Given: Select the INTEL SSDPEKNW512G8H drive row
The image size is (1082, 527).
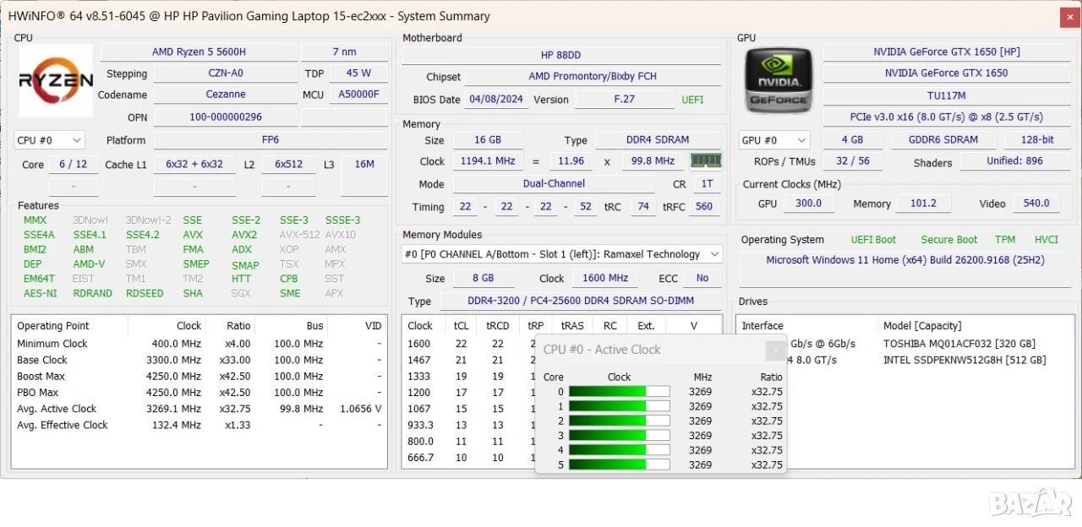Looking at the screenshot, I should point(904,360).
